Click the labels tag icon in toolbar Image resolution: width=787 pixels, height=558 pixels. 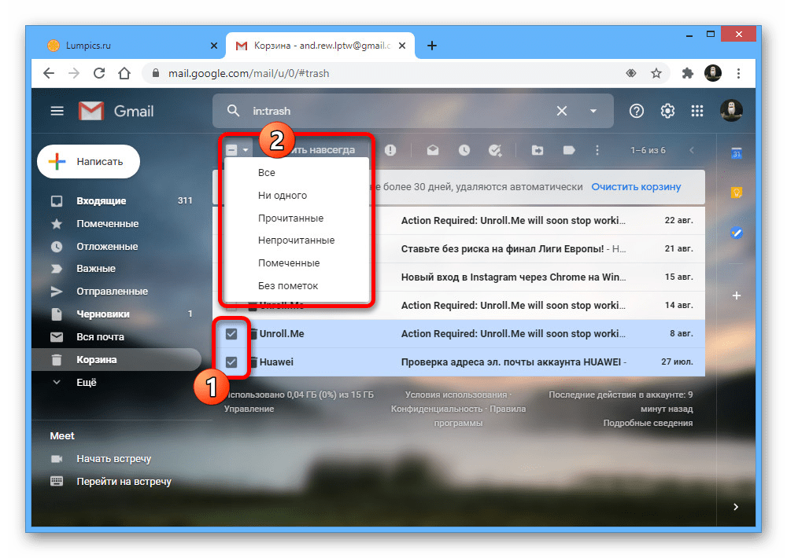tap(568, 150)
